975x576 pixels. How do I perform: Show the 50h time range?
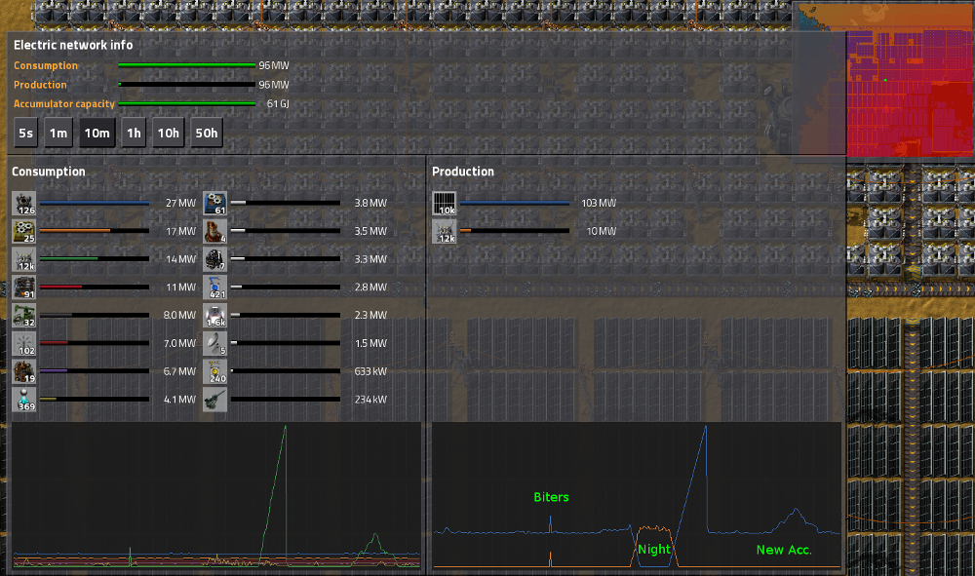click(x=207, y=133)
